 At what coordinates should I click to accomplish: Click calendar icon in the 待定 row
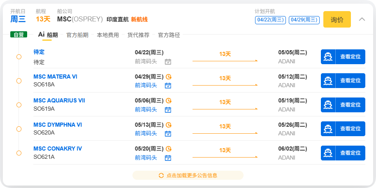[168, 62]
